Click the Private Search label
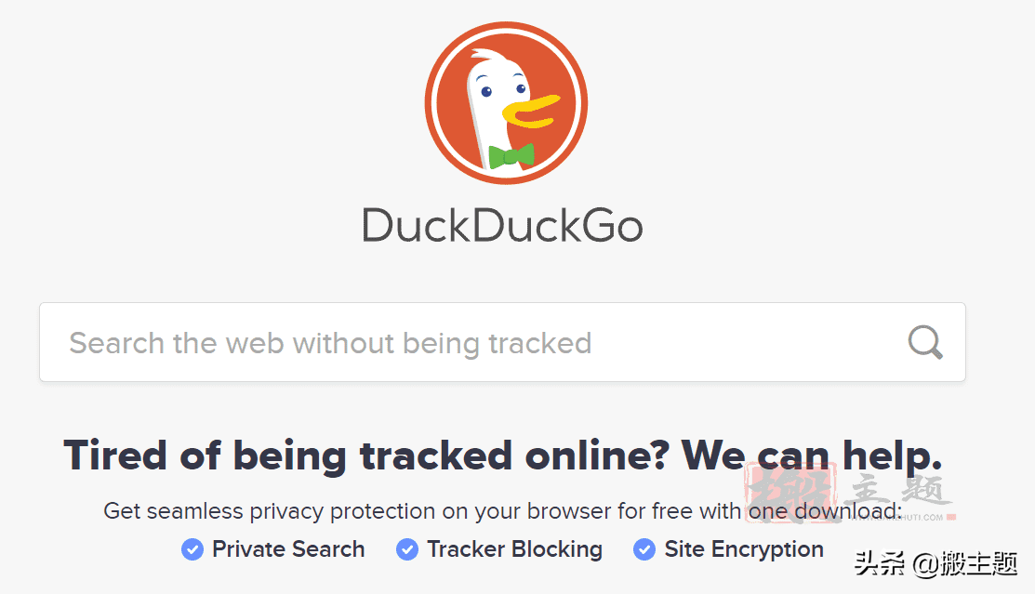The height and width of the screenshot is (594, 1035). point(287,549)
